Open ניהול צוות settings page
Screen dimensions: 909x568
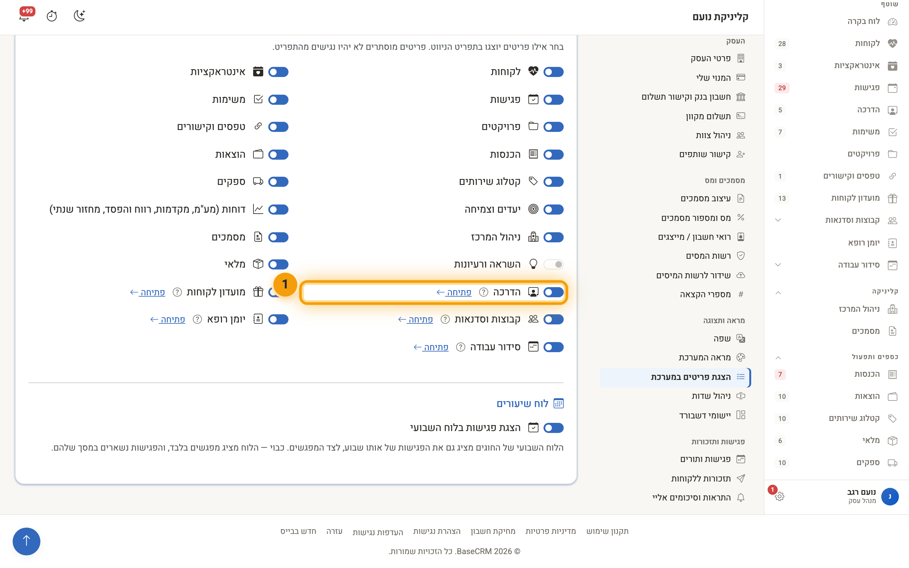coord(675,135)
